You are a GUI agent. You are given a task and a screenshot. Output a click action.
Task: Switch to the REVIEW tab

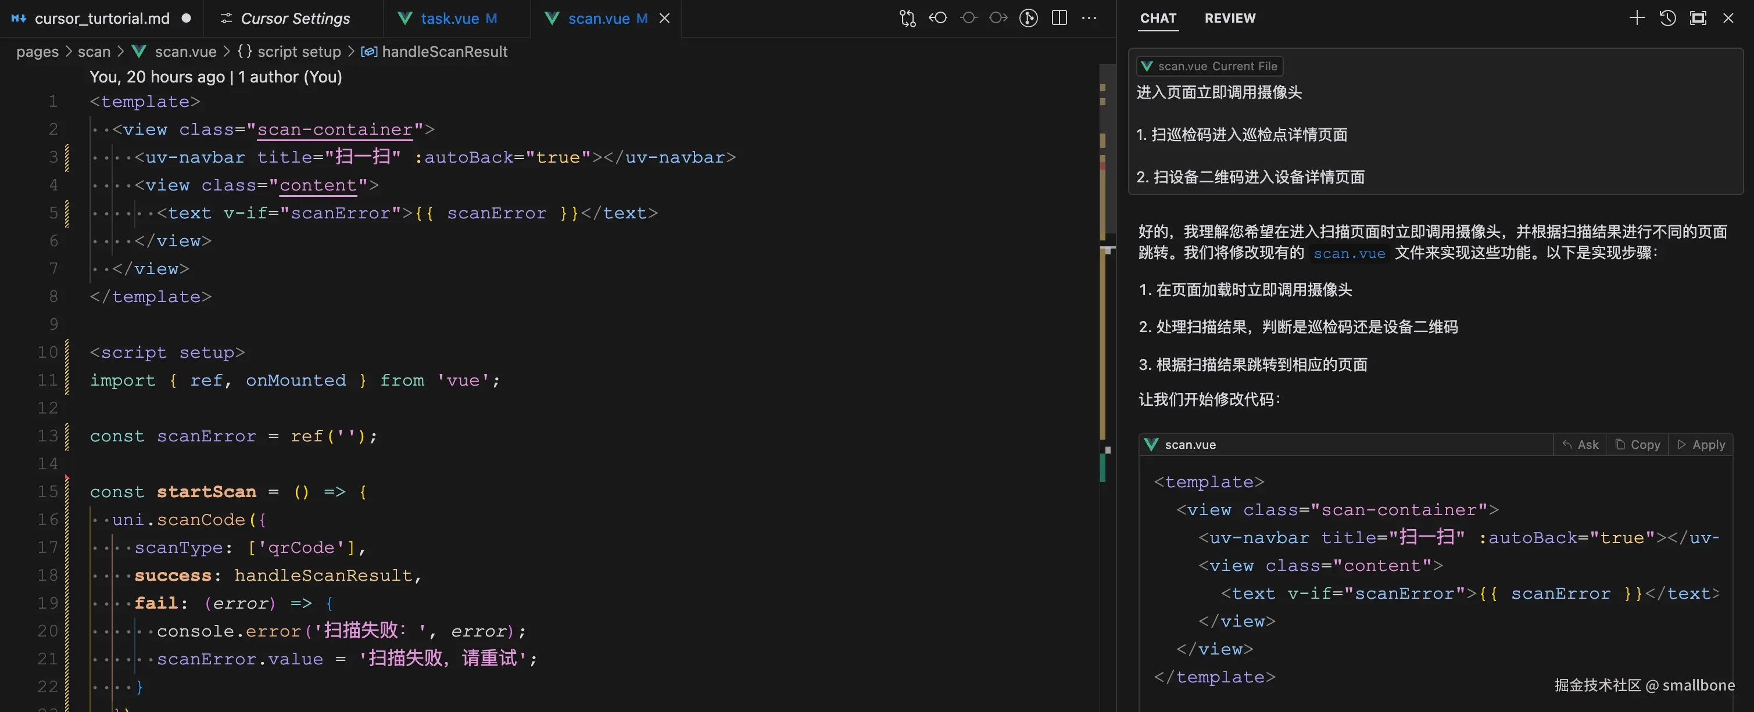click(1229, 19)
